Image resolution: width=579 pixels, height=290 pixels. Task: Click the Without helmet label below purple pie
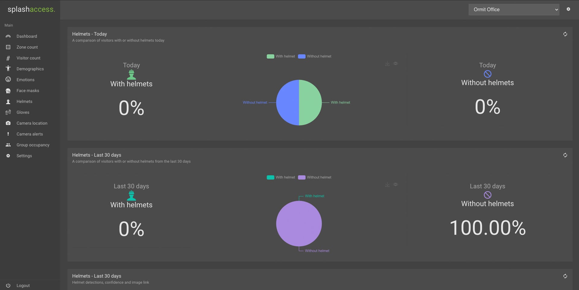pyautogui.click(x=317, y=251)
